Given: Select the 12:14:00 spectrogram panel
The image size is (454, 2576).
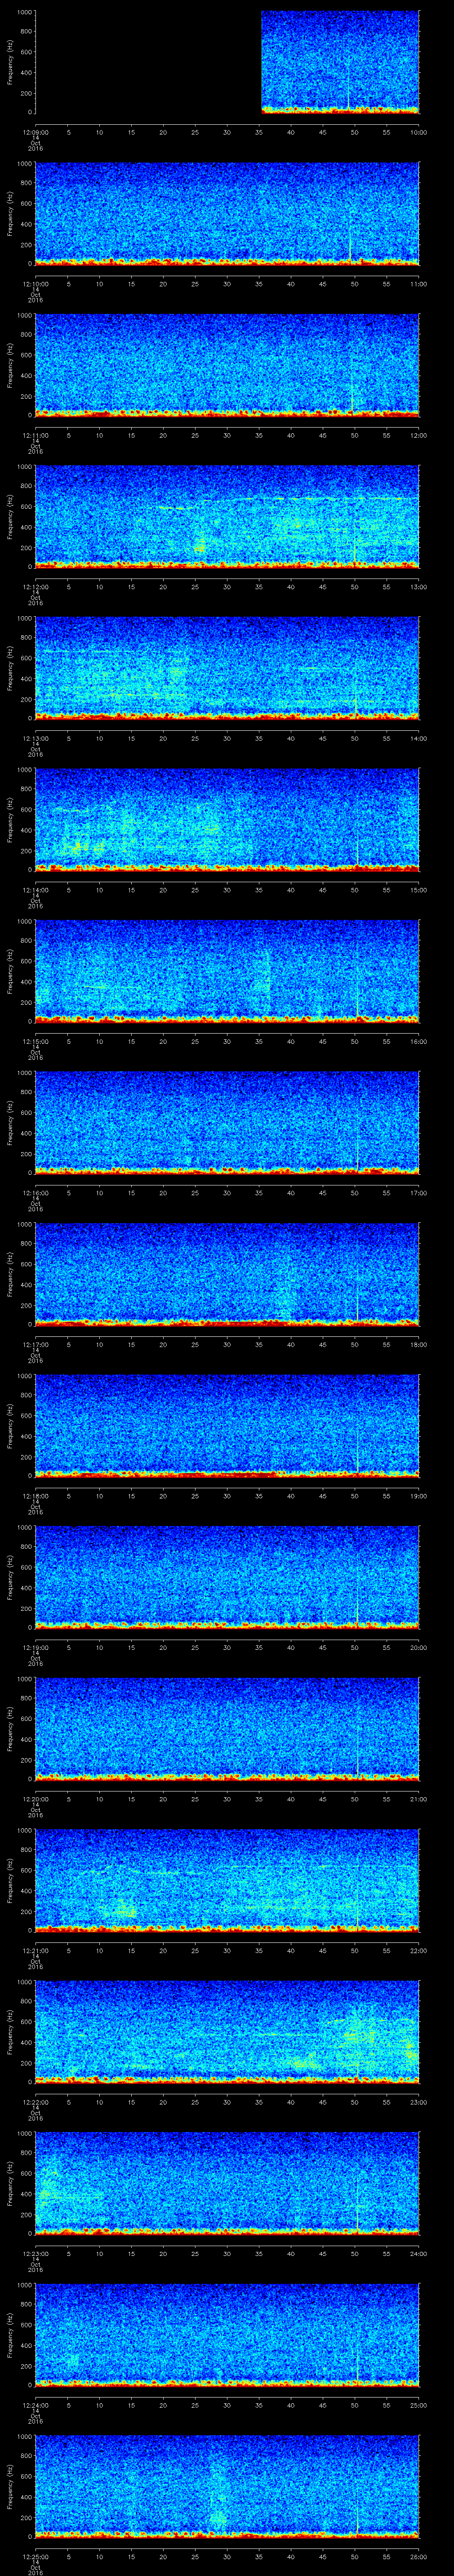Looking at the screenshot, I should [x=227, y=818].
